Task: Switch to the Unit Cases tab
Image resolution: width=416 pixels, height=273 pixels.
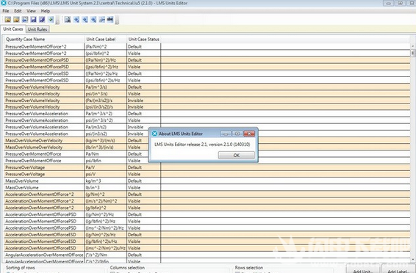Action: pos(13,29)
